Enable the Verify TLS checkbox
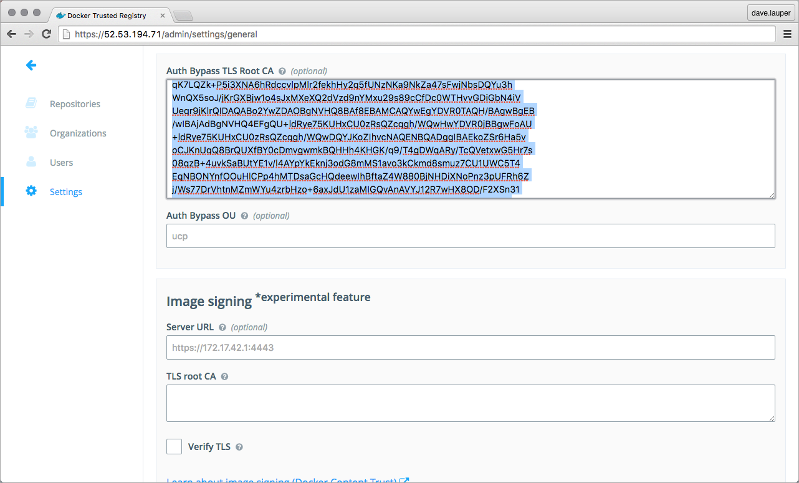 175,446
